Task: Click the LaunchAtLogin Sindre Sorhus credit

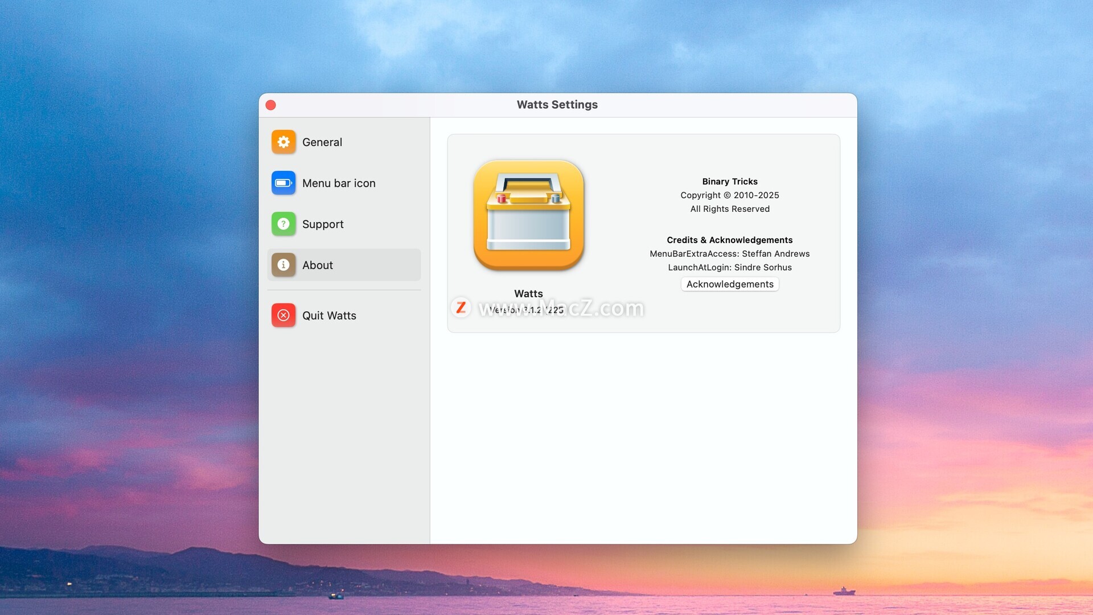Action: pyautogui.click(x=730, y=268)
